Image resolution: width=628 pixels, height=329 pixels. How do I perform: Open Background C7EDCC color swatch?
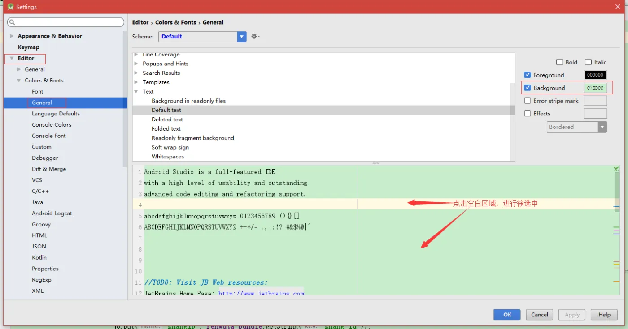(x=595, y=88)
